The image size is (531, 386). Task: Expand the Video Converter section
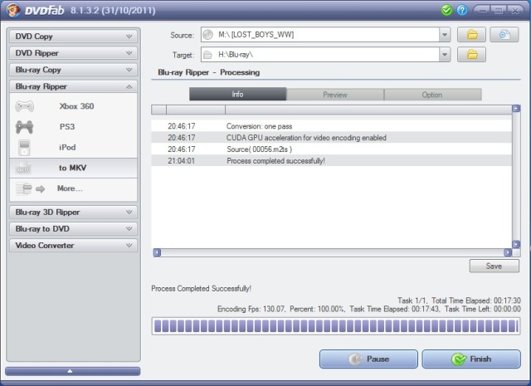[74, 246]
